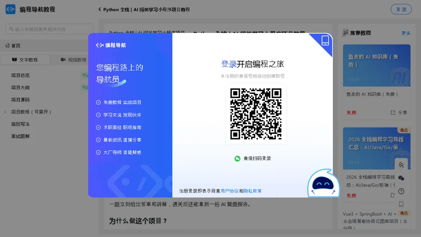Switch to the 文字教程 tab

click(x=25, y=59)
